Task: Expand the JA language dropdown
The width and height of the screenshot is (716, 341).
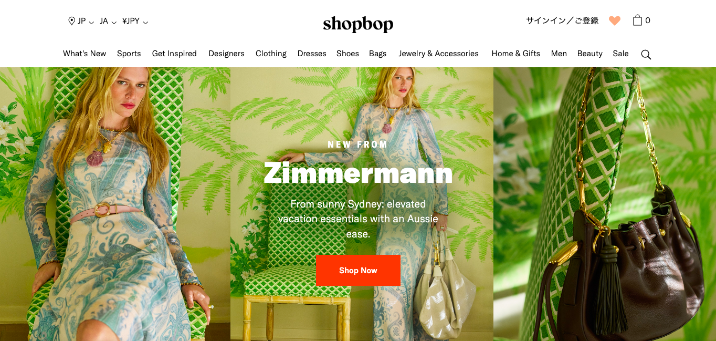Action: coord(108,22)
